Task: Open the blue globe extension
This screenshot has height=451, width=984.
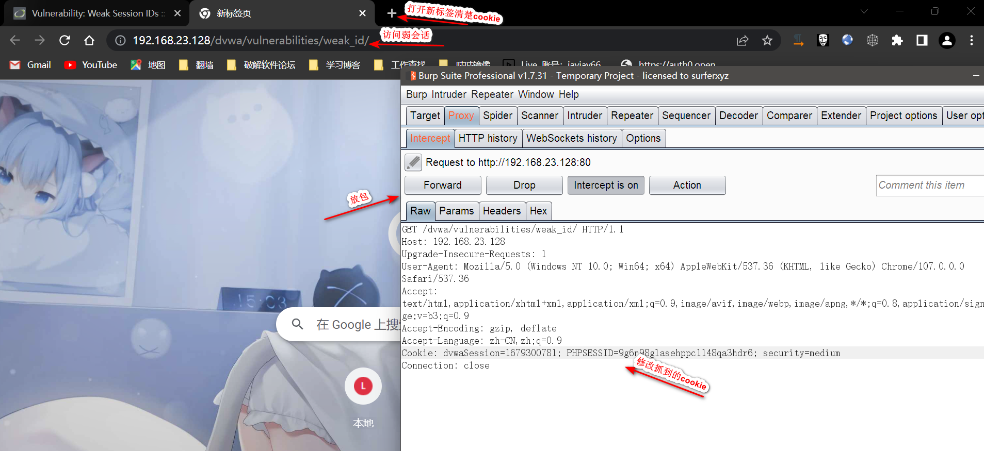Action: coord(847,40)
